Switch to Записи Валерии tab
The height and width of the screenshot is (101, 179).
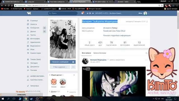pos(100,53)
